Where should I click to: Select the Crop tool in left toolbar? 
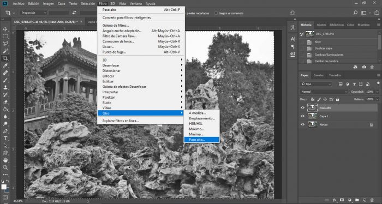5,58
